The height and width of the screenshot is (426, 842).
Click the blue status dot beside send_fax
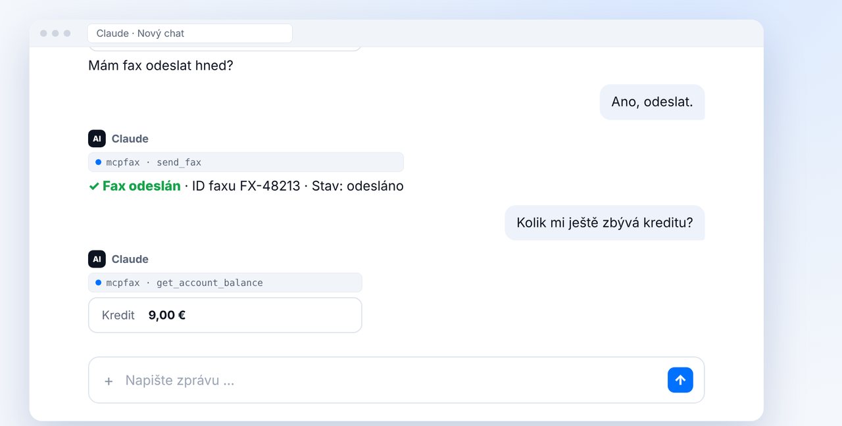98,162
